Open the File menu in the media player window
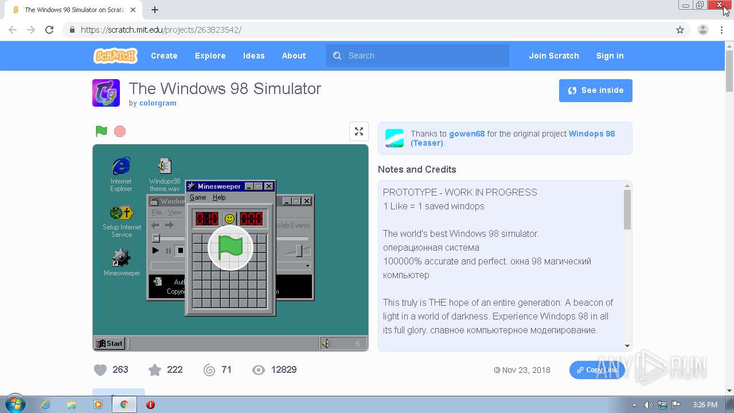Image resolution: width=734 pixels, height=413 pixels. tap(157, 212)
